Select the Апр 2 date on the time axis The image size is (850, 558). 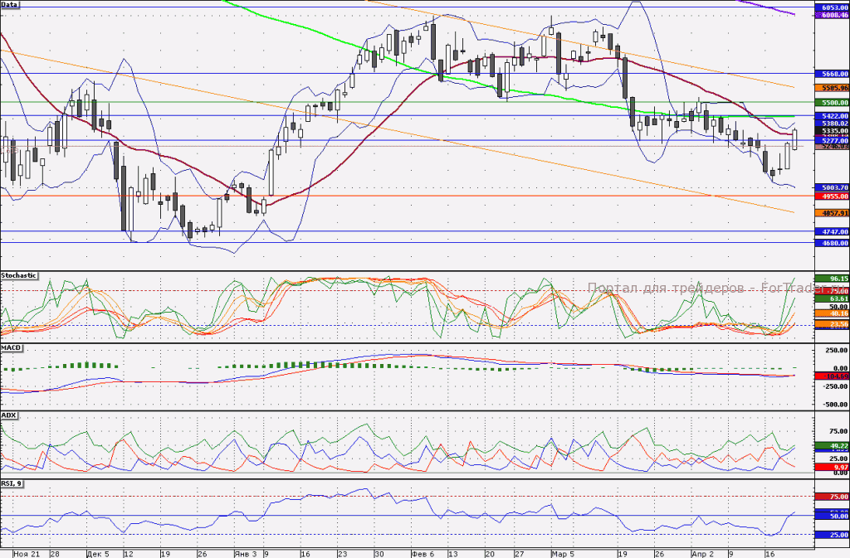pyautogui.click(x=702, y=554)
